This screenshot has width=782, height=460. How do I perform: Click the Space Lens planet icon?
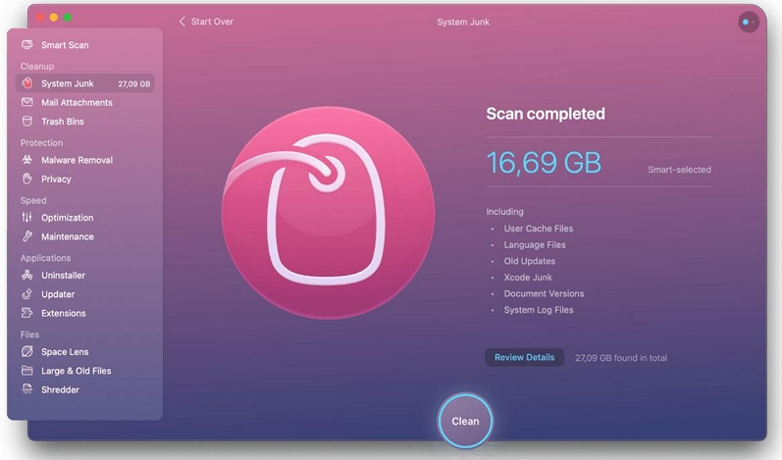click(x=27, y=351)
